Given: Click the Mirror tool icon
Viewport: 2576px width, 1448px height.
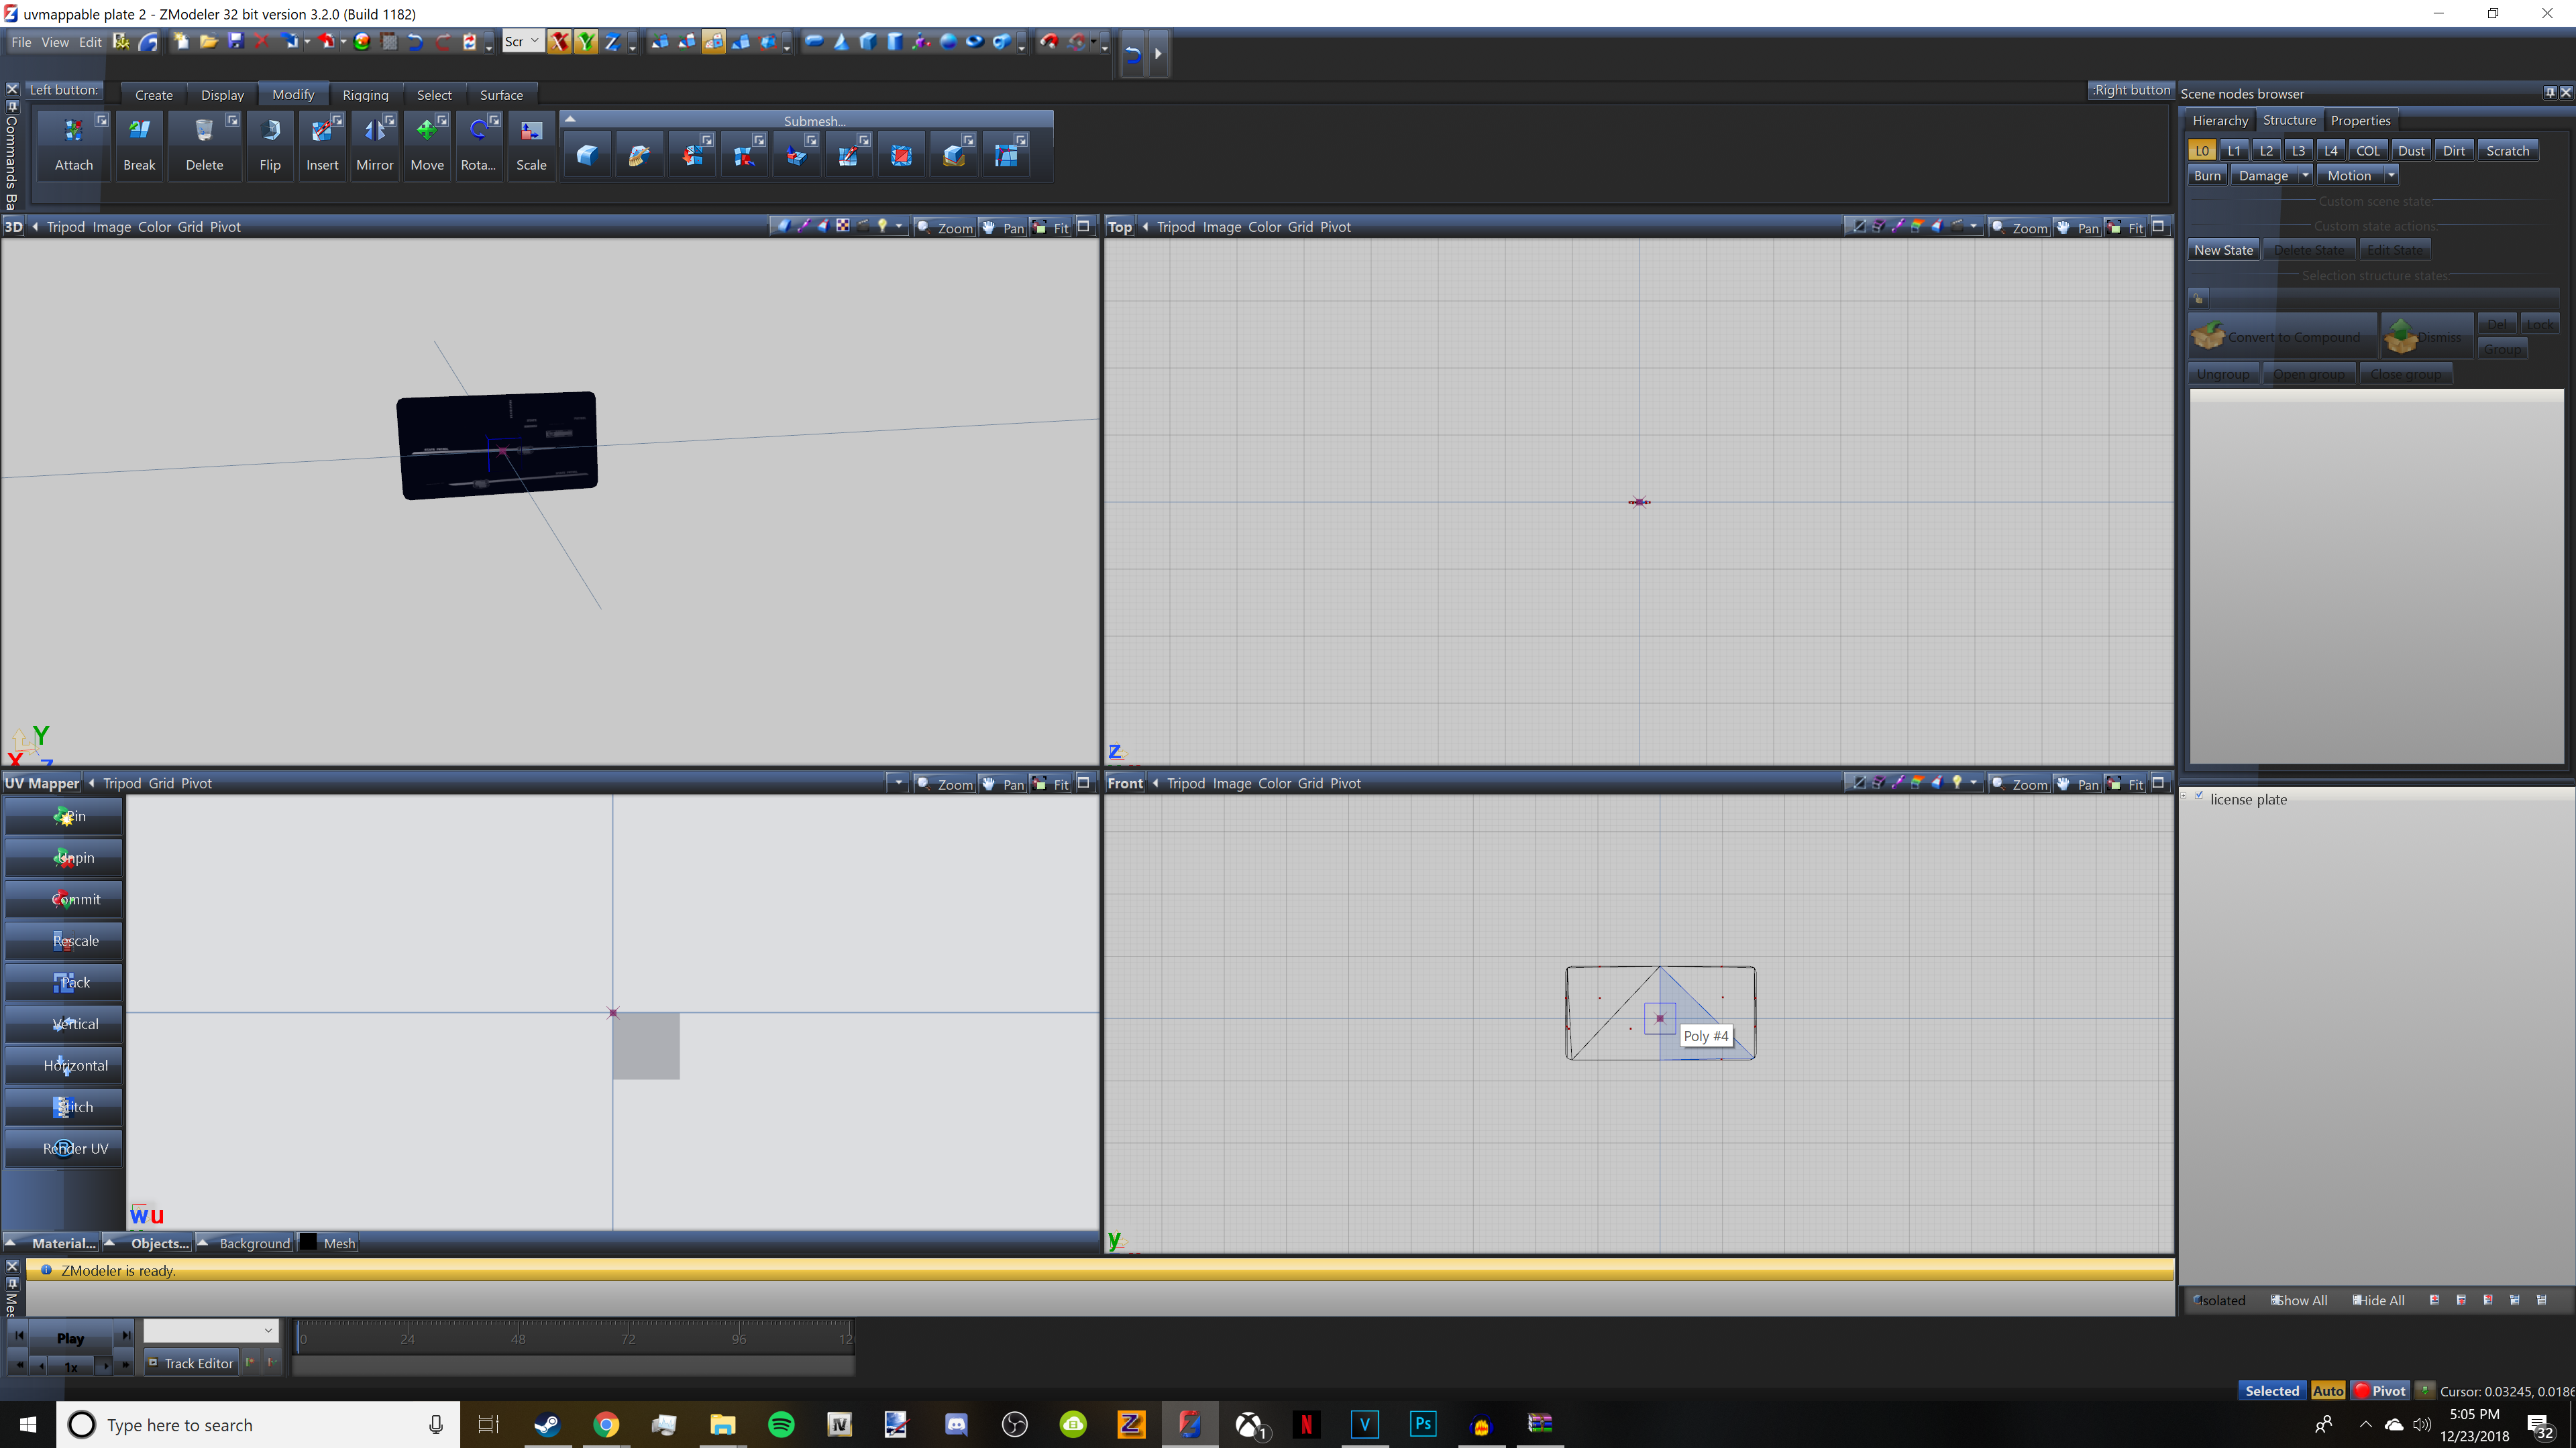Looking at the screenshot, I should (374, 131).
